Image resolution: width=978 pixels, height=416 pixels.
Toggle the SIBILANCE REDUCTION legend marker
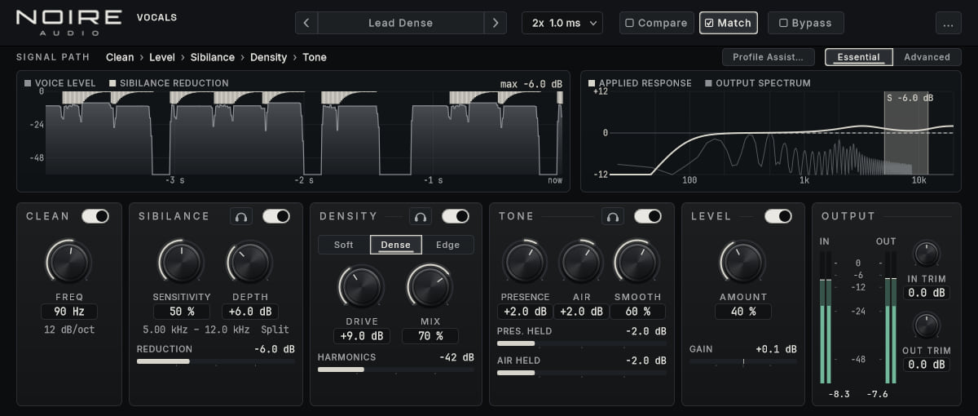(x=112, y=83)
